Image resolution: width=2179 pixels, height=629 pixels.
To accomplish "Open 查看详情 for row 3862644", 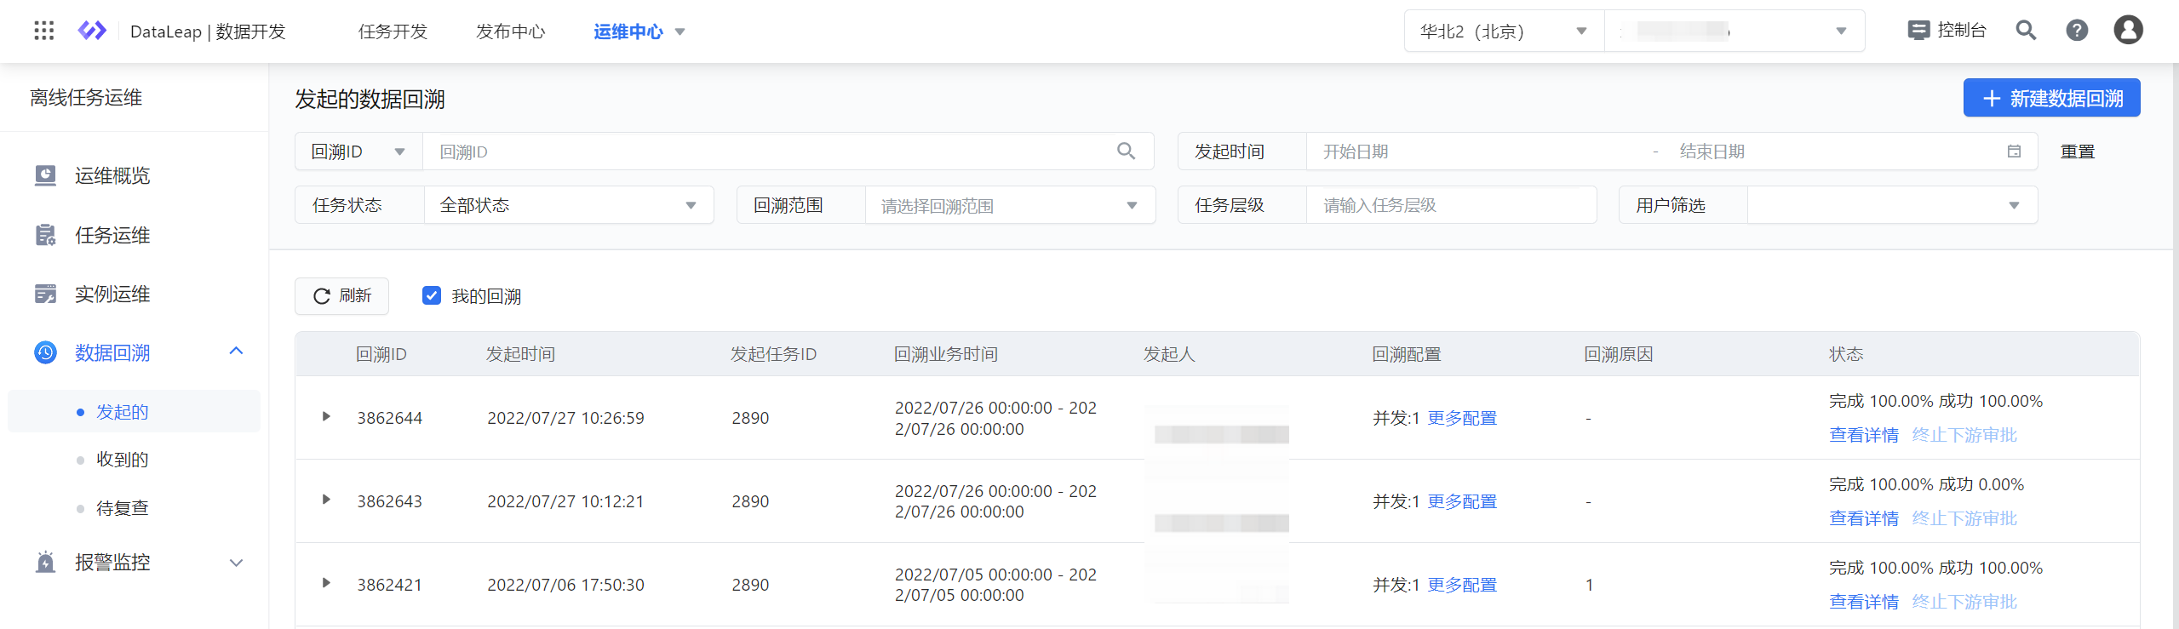I will [1864, 435].
